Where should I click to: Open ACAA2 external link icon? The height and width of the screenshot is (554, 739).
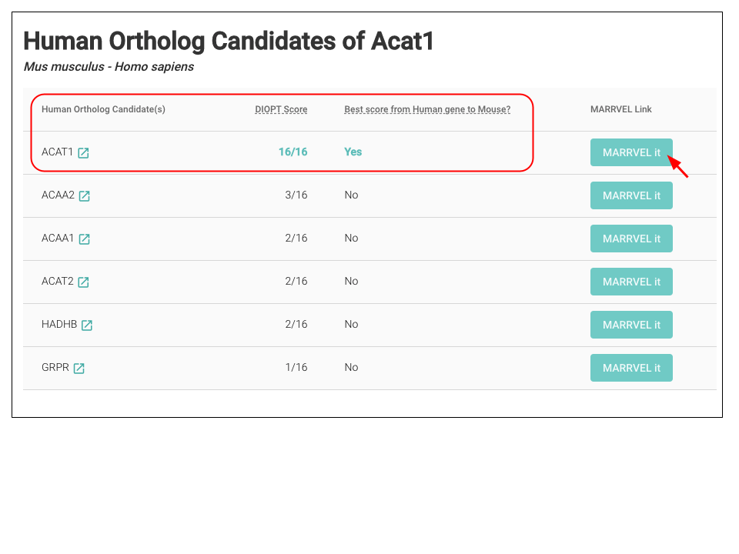85,196
